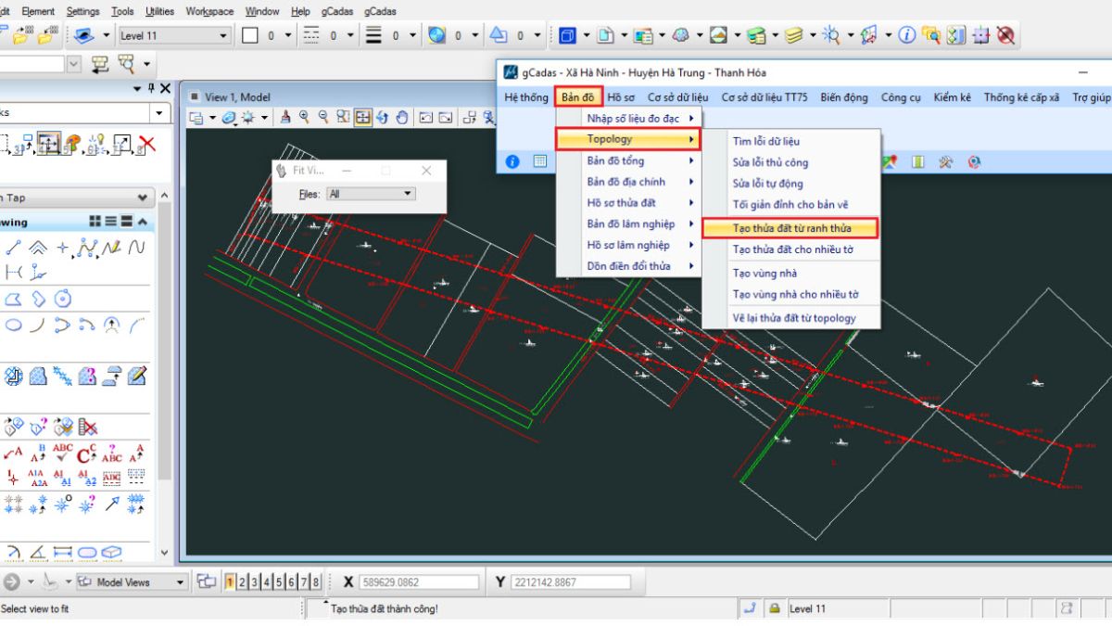1112x626 pixels.
Task: Click the Y coordinate field
Action: click(x=571, y=582)
